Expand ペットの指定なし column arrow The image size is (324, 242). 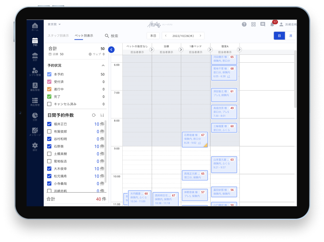(152, 50)
